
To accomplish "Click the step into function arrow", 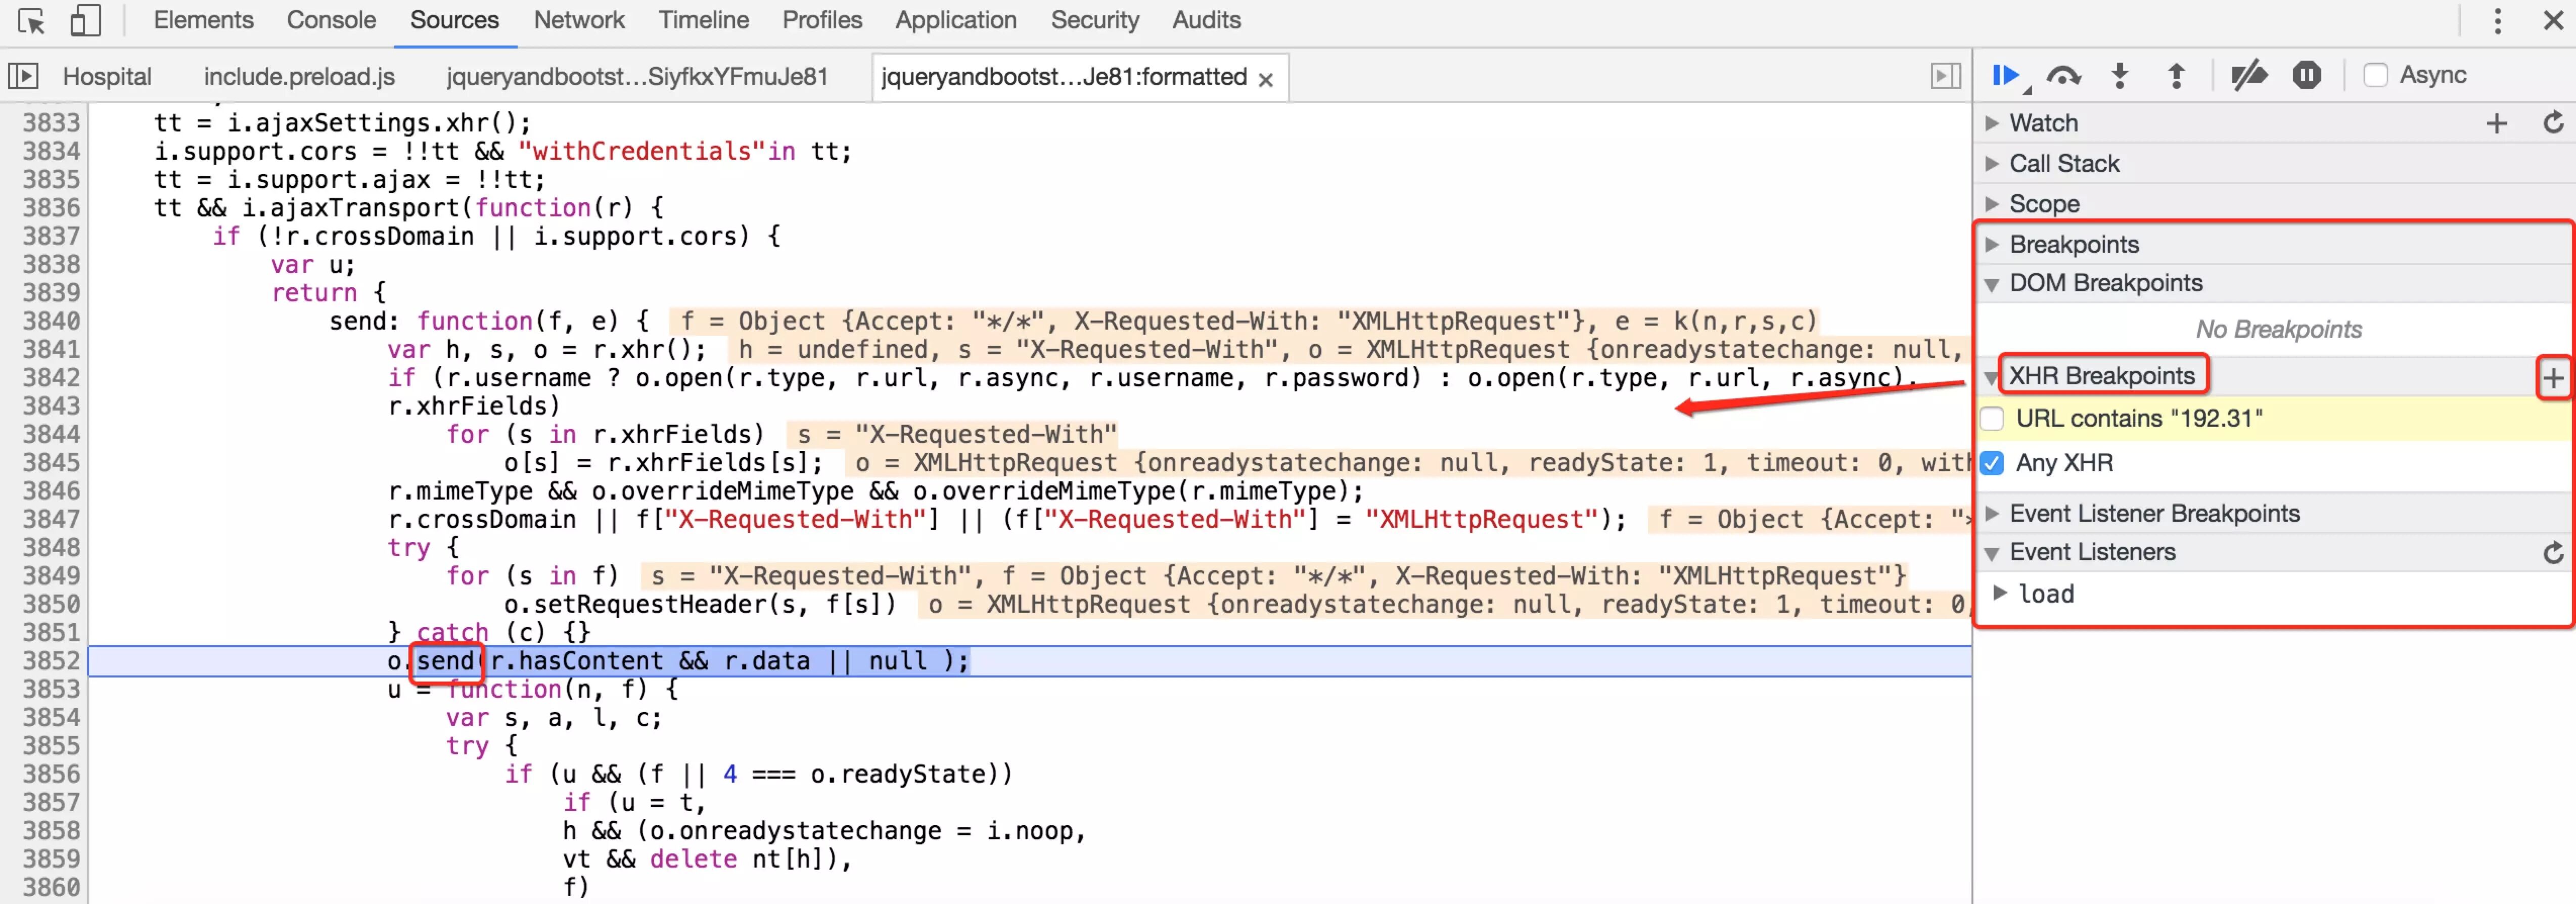I will coord(2120,75).
